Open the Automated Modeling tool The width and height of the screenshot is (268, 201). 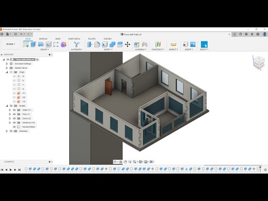(x=76, y=44)
